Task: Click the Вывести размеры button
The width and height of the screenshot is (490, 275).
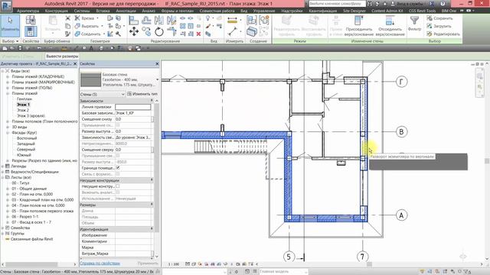Action: pos(62,57)
